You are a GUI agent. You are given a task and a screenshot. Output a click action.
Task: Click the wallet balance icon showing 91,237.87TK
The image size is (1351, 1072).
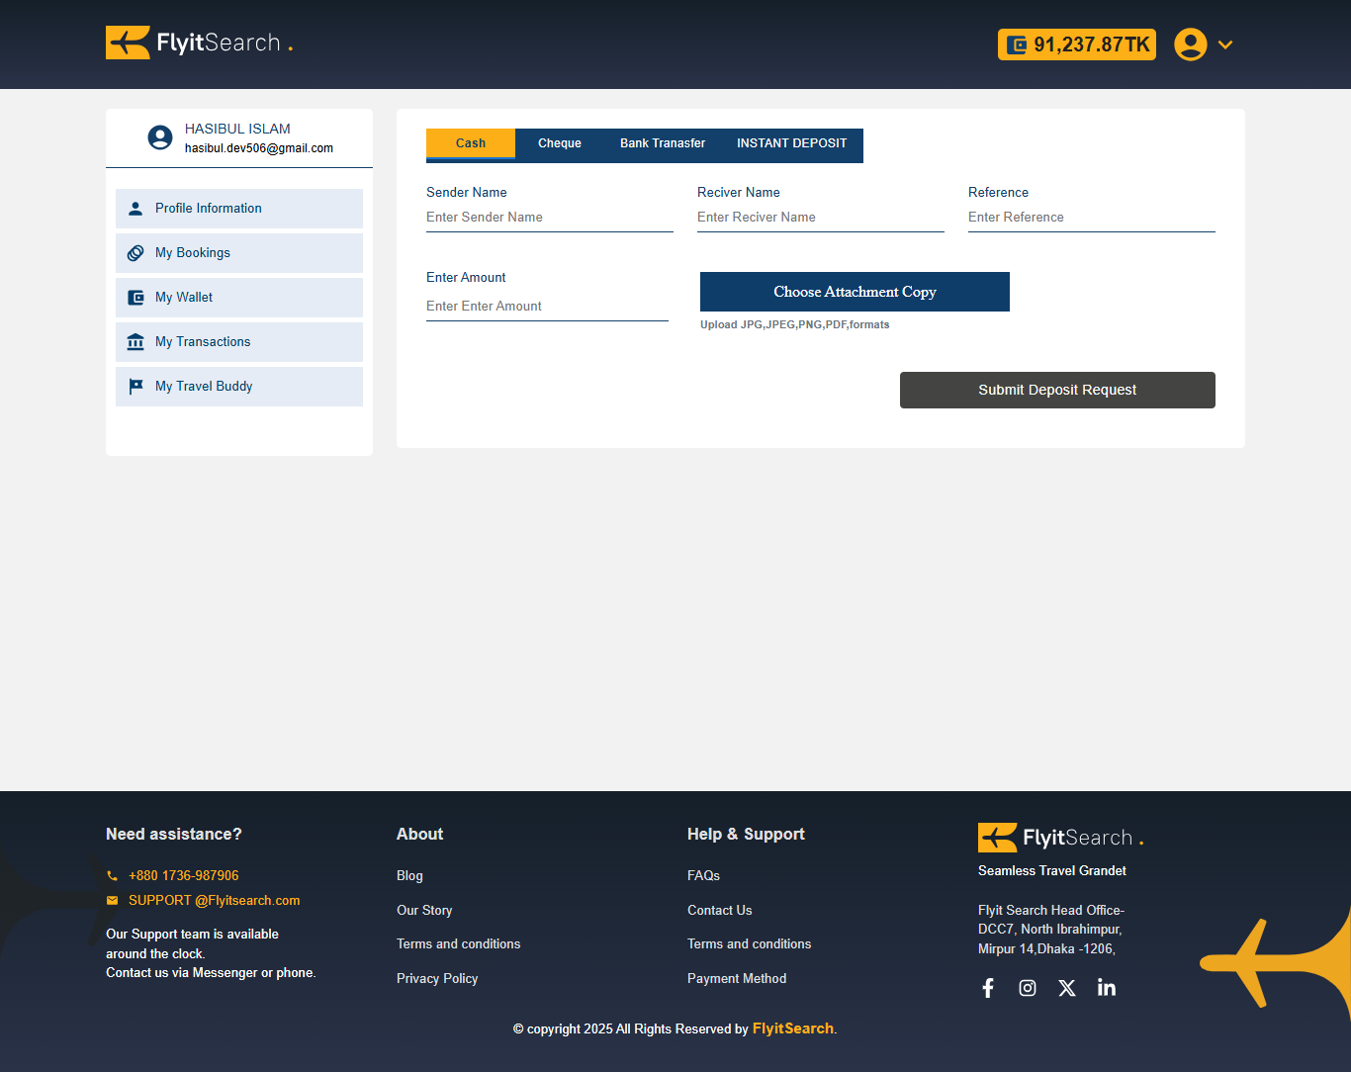tap(1018, 45)
